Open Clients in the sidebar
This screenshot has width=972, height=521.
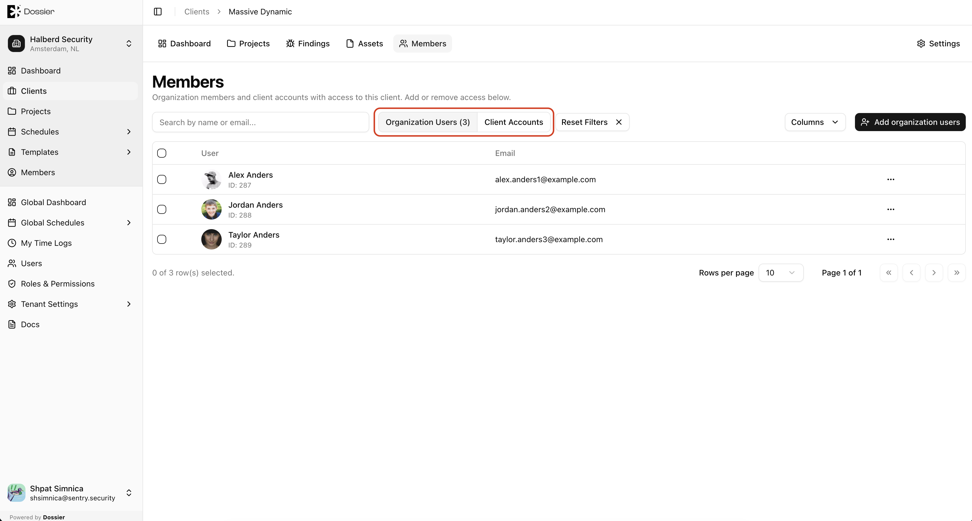(70, 91)
